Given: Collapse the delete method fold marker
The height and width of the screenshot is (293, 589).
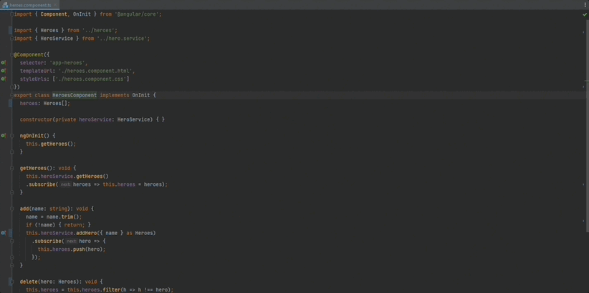Looking at the screenshot, I should [x=11, y=282].
